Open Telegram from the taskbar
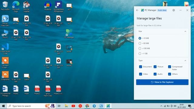This screenshot has width=194, height=109. (94, 106)
